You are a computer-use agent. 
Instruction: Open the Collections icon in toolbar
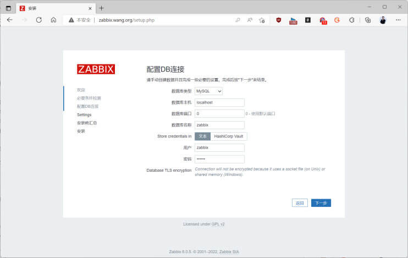368,20
